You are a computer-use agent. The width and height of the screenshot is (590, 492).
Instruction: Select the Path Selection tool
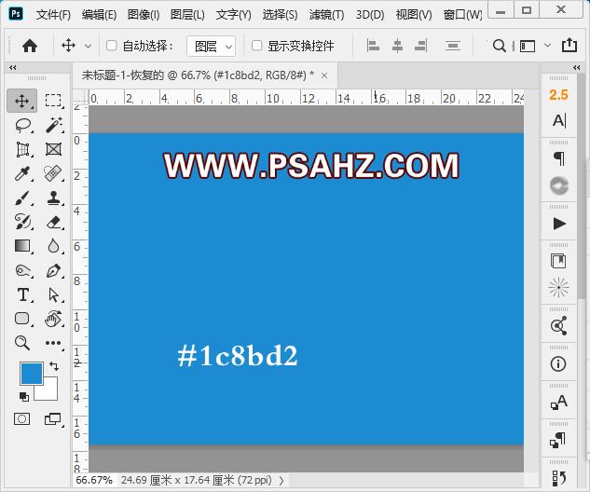coord(54,294)
